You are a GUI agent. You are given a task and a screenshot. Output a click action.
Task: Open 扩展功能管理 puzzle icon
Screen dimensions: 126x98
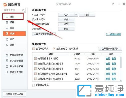pos(7,55)
